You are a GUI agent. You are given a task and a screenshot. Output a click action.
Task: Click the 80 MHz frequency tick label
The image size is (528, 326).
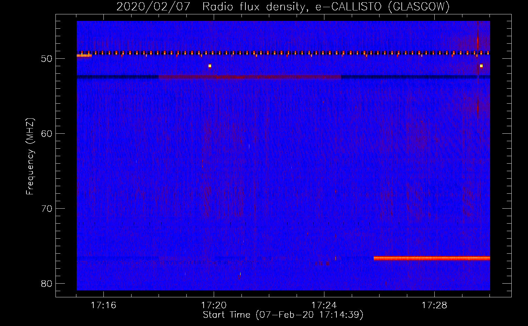pyautogui.click(x=47, y=284)
